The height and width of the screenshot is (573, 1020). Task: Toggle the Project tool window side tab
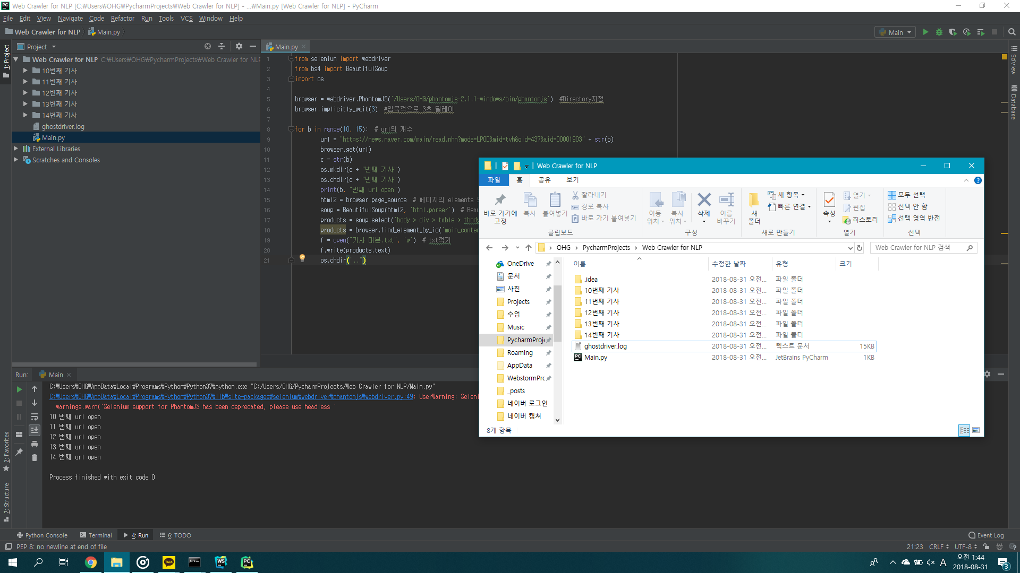[6, 61]
